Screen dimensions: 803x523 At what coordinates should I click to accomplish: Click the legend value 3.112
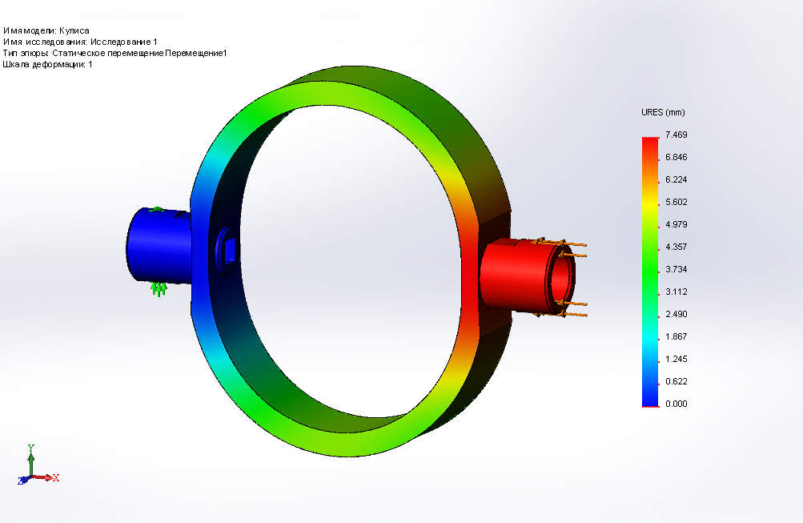point(676,292)
